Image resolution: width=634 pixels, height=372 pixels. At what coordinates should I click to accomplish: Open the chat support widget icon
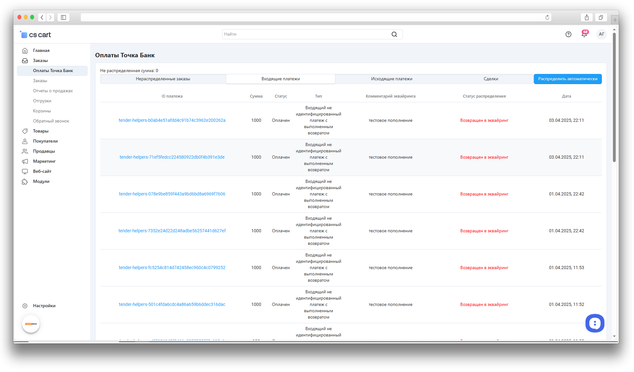coord(594,323)
